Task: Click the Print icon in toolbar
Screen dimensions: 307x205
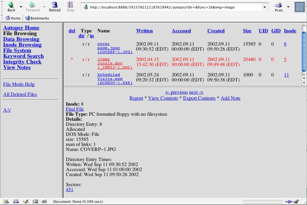Action: (x=278, y=5)
